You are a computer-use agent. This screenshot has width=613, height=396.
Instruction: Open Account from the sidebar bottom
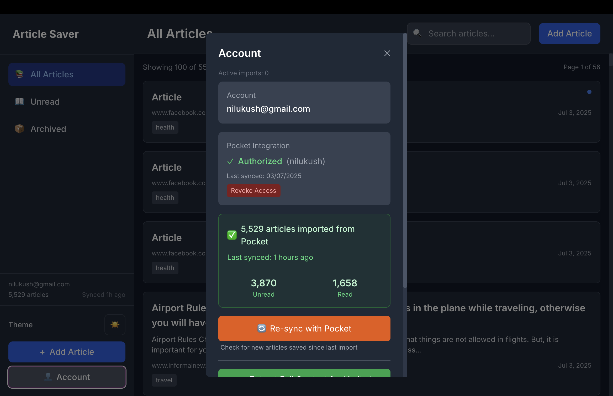pyautogui.click(x=67, y=377)
